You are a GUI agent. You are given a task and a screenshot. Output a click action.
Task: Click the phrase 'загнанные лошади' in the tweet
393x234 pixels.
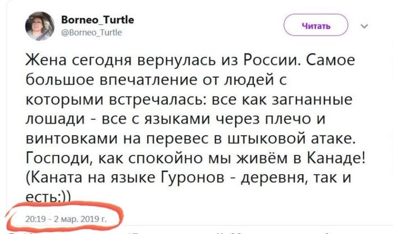314,100
